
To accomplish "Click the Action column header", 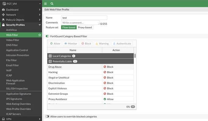I will (118, 50).
